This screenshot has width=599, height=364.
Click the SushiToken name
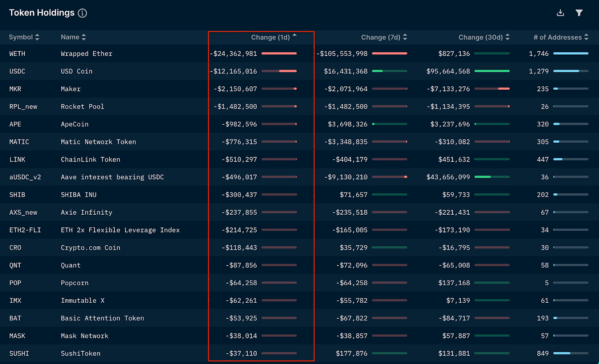pos(81,354)
